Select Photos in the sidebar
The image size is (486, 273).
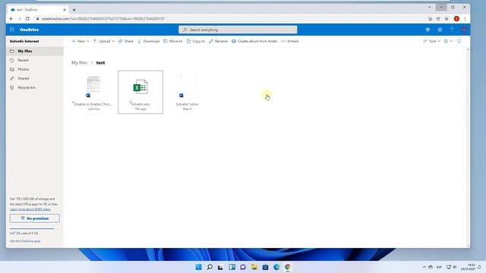coord(35,69)
